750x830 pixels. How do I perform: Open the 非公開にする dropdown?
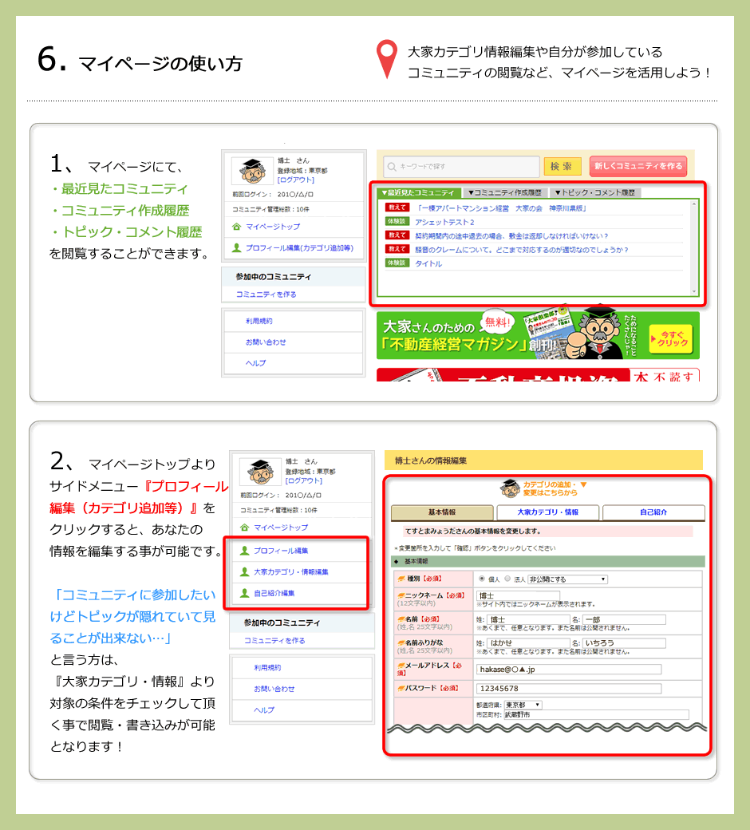coord(566,579)
